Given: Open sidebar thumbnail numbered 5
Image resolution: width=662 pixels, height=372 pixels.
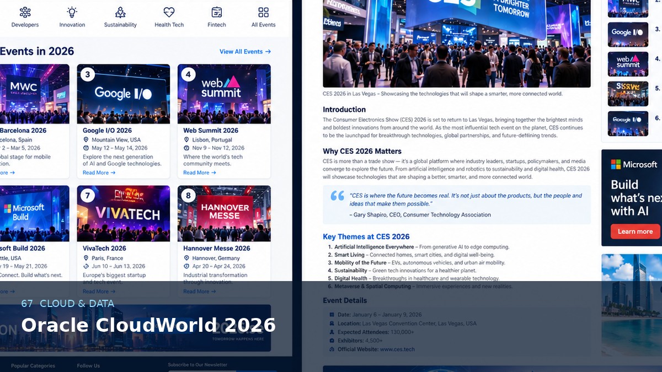Looking at the screenshot, I should (628, 94).
